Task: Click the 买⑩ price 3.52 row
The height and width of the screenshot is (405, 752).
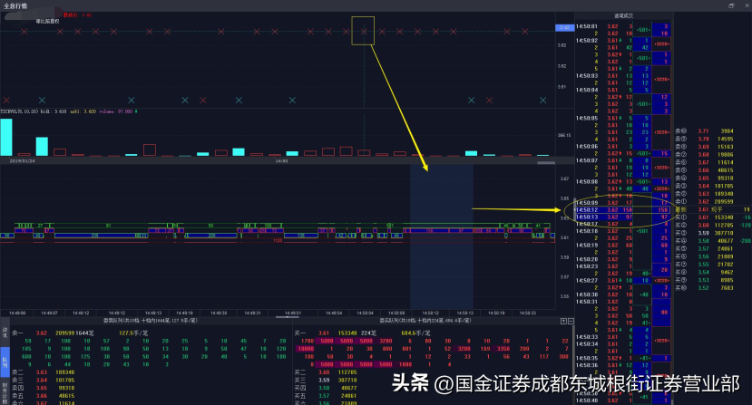Action: tap(704, 288)
